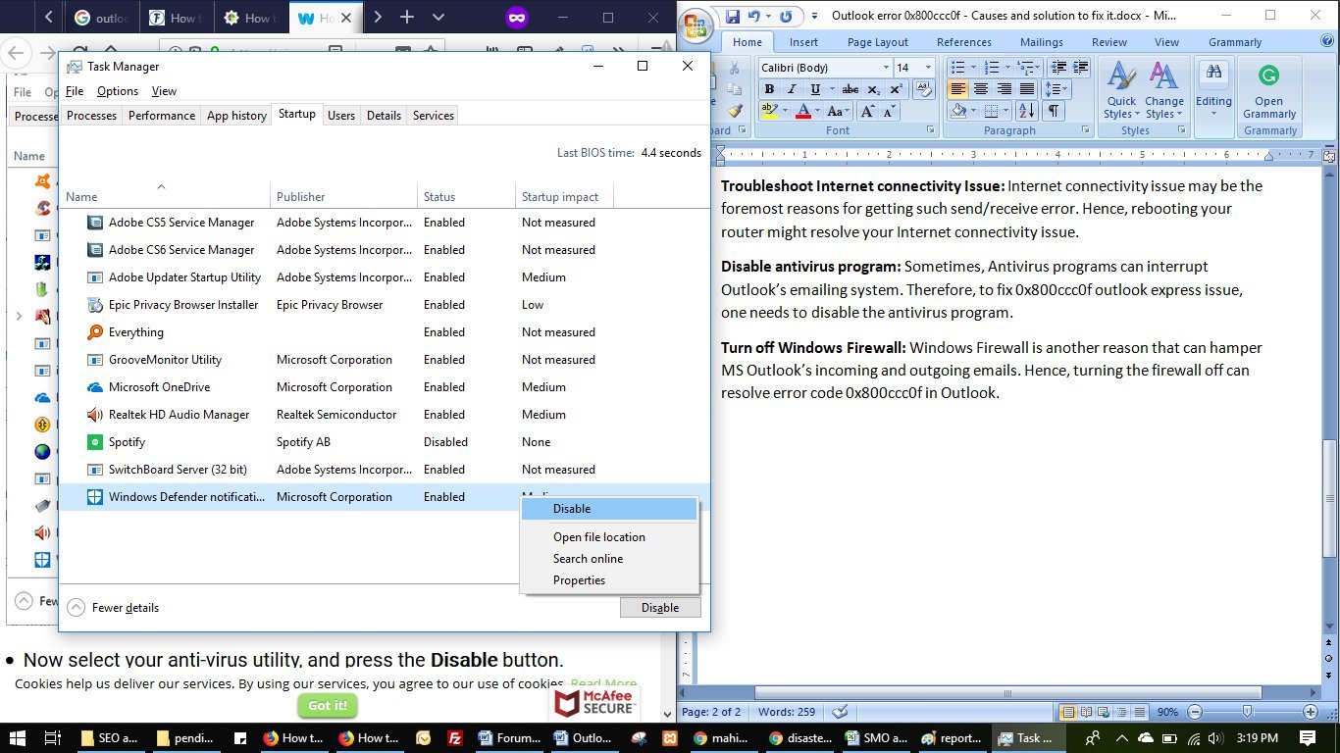Screen dimensions: 1340x753
Task: Open the Windows Start menu
Action: [x=19, y=738]
